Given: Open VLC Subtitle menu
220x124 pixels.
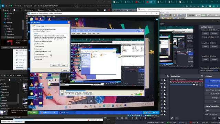Looking at the screenshot, I should click(84, 34).
